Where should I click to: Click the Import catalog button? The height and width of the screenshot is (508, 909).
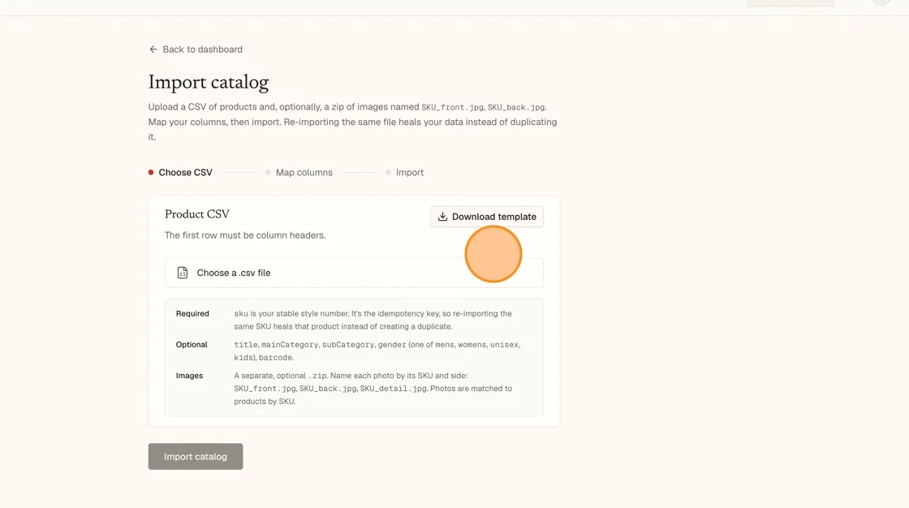[x=196, y=456]
